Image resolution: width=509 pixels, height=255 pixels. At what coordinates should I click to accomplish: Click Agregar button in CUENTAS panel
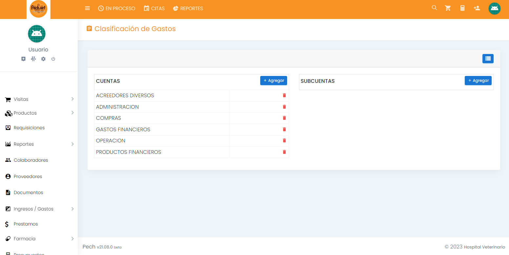(x=273, y=81)
